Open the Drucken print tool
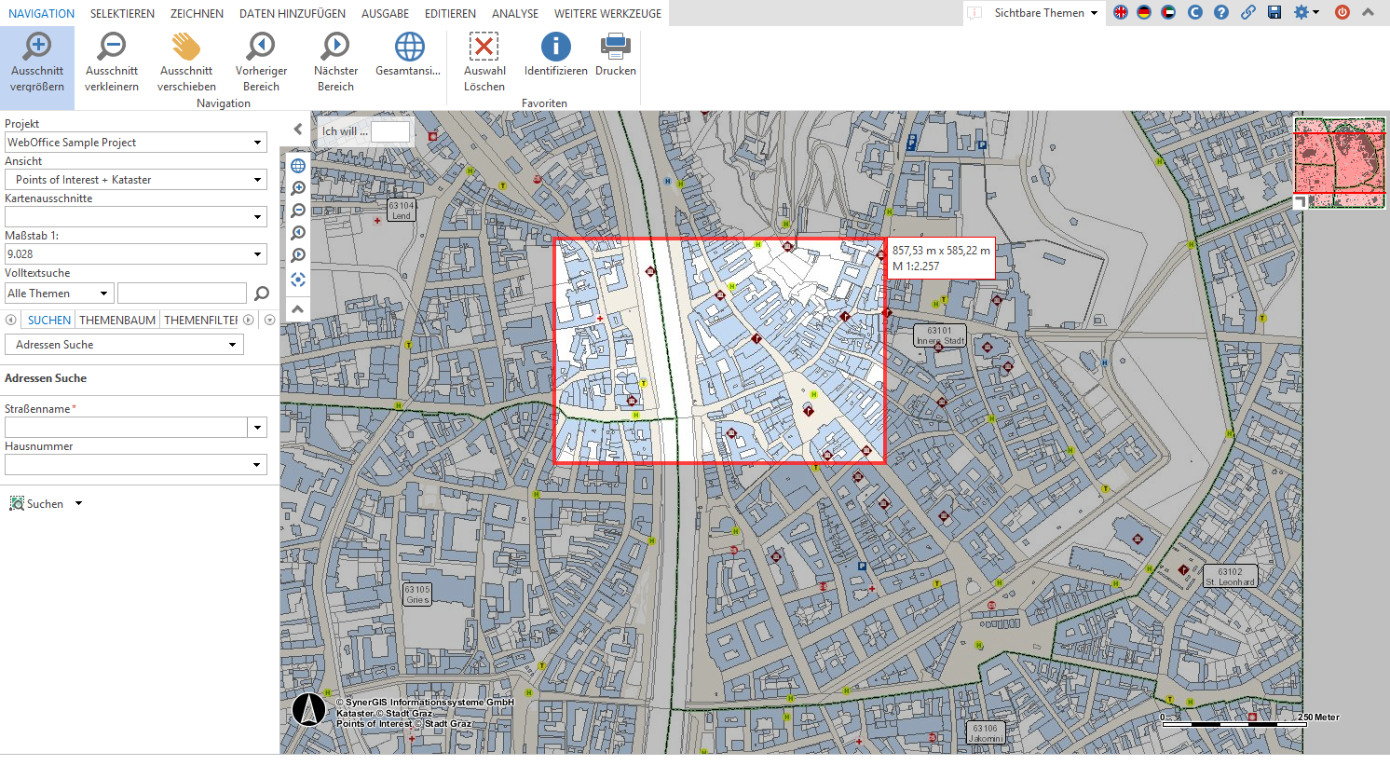1390x779 pixels. (x=615, y=55)
